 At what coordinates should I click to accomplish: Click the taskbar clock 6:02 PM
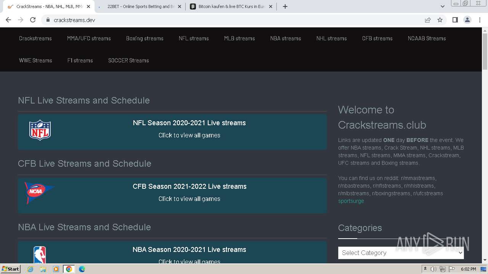coord(468,269)
